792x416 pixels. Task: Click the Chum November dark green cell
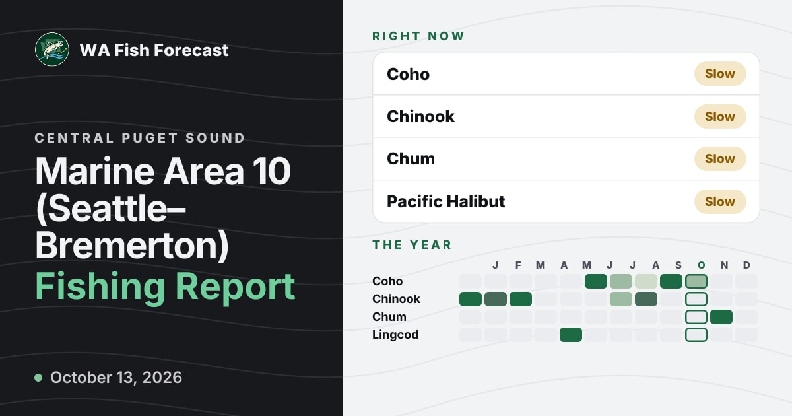(721, 317)
